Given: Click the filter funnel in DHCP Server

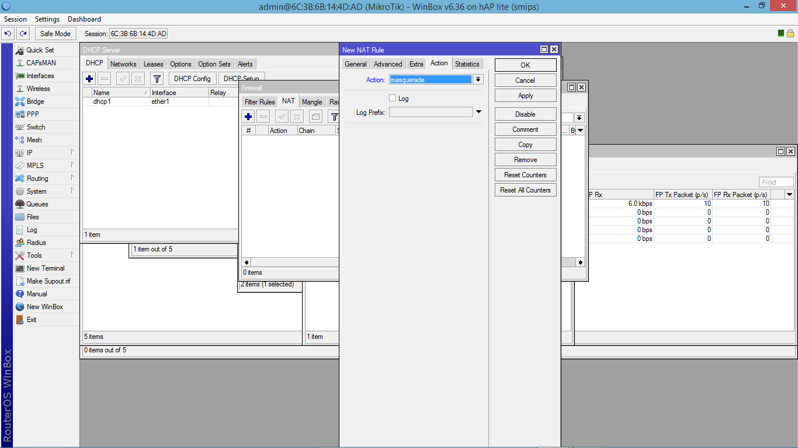Looking at the screenshot, I should click(x=157, y=79).
